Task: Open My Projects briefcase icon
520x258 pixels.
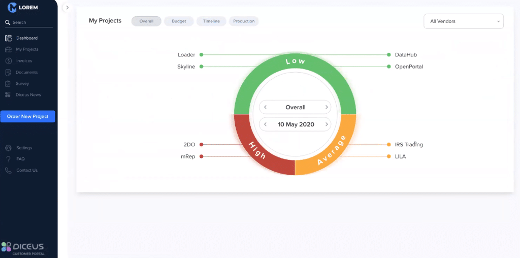Action: [8, 49]
